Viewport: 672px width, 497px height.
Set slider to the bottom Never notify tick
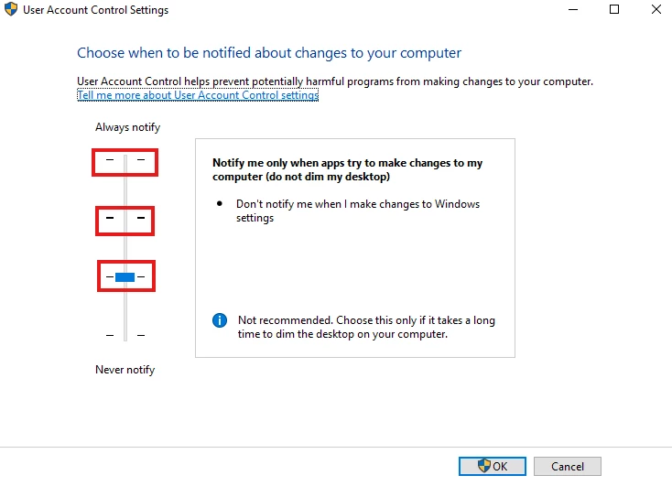[x=125, y=335]
